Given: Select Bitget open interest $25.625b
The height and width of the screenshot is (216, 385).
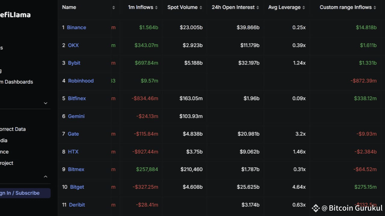Looking at the screenshot, I should 248,187.
